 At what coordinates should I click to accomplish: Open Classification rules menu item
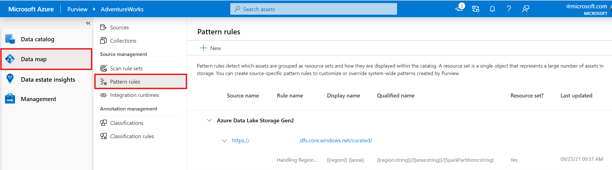point(132,136)
